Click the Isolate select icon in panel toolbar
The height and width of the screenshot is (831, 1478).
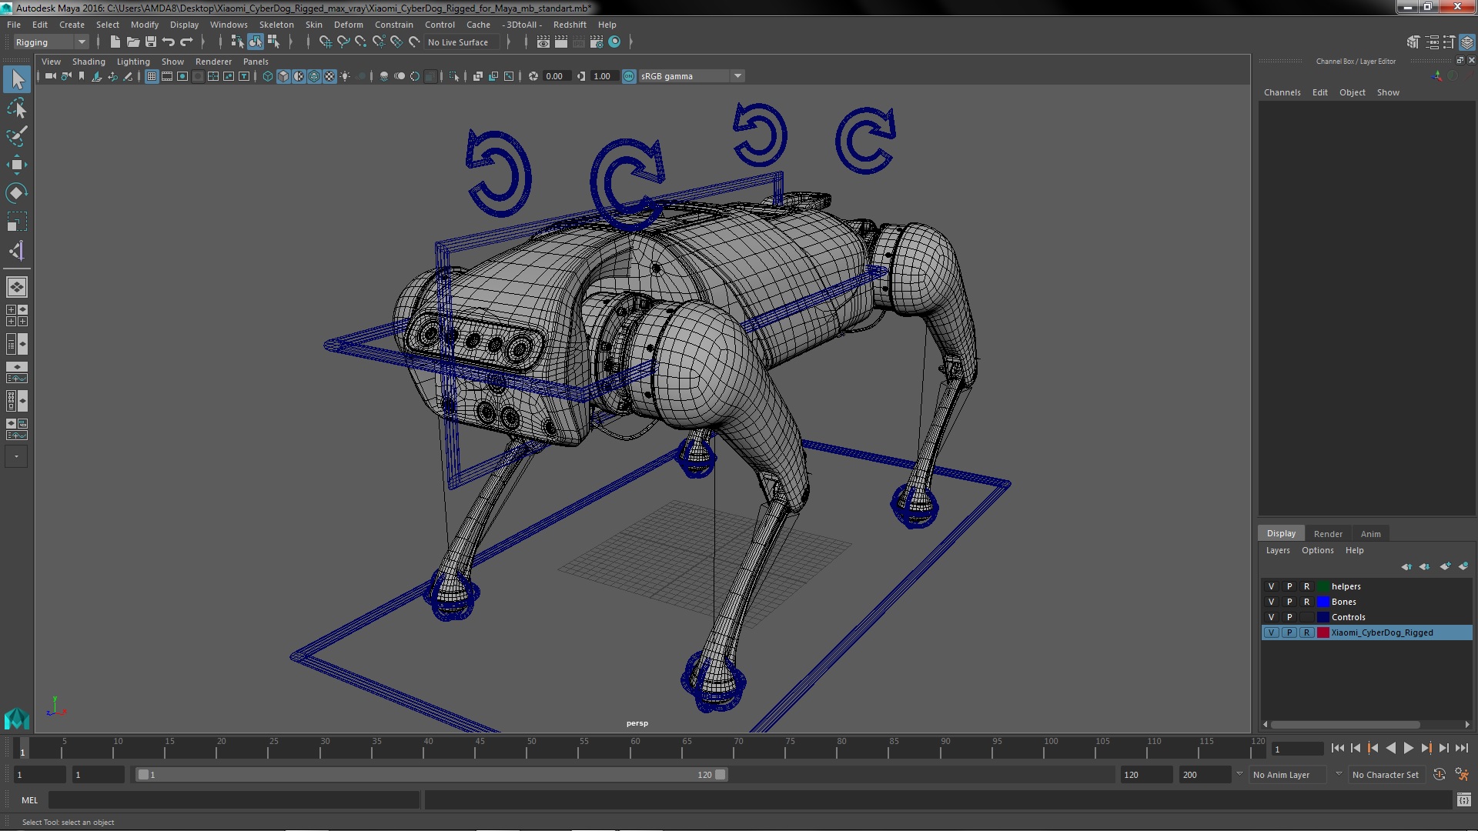(x=454, y=76)
